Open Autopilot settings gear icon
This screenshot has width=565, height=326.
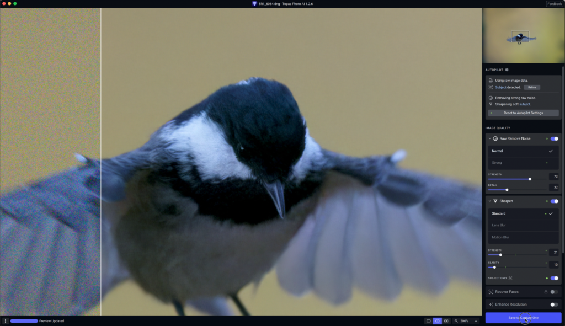click(507, 70)
